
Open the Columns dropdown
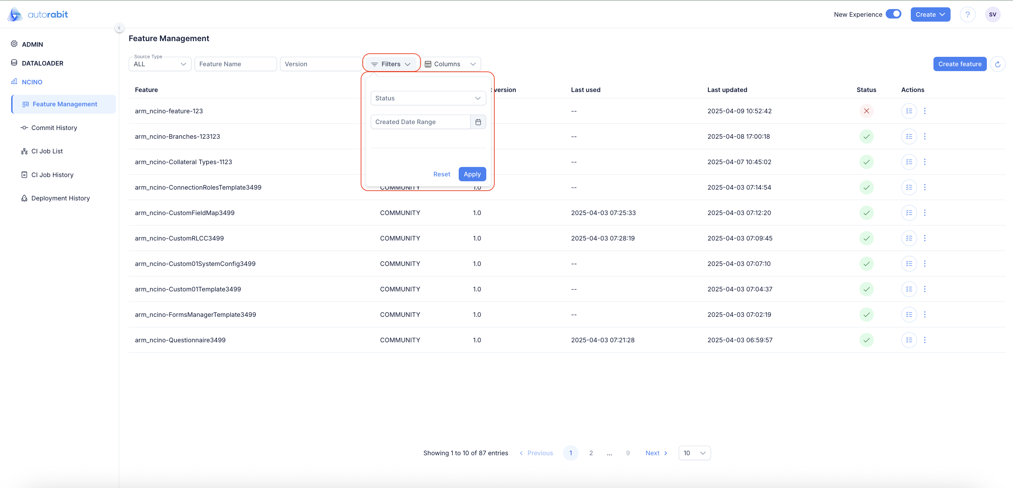click(x=450, y=64)
